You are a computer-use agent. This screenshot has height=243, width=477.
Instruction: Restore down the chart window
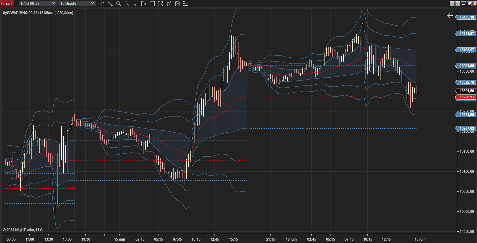(469, 4)
